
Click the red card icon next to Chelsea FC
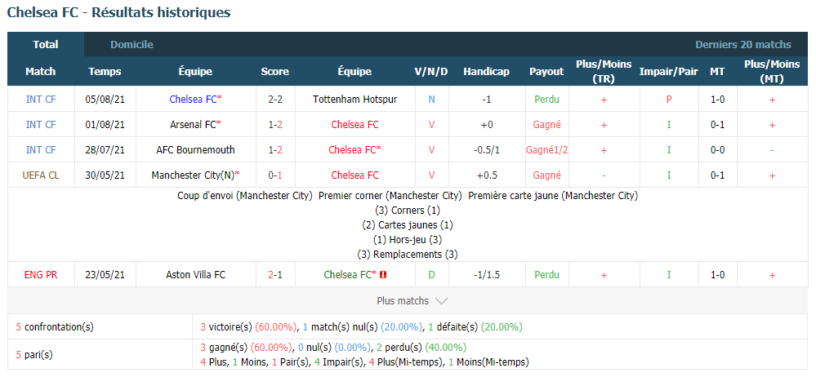point(383,274)
